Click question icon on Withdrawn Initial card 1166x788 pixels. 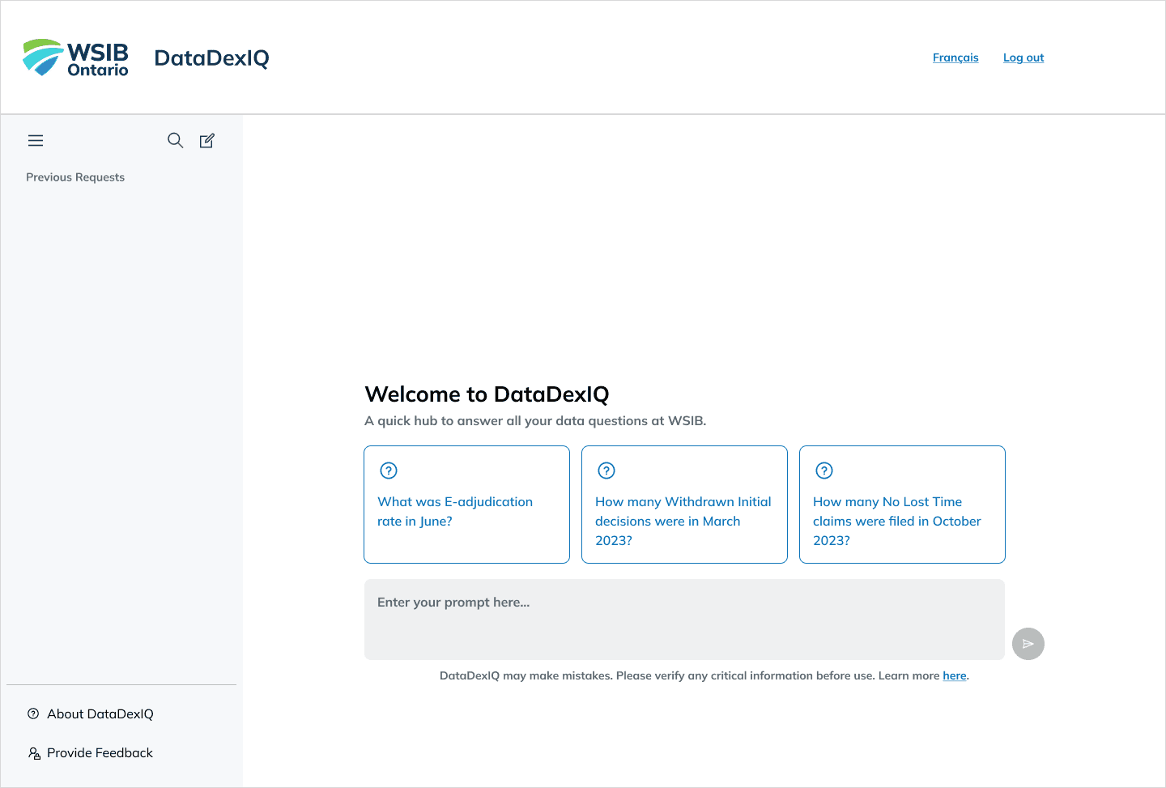click(606, 471)
